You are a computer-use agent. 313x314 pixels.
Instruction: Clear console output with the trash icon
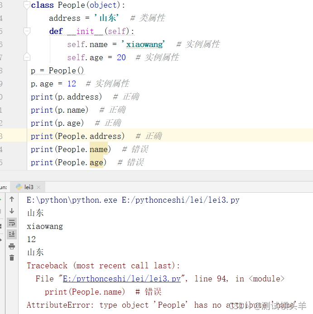tap(12, 257)
